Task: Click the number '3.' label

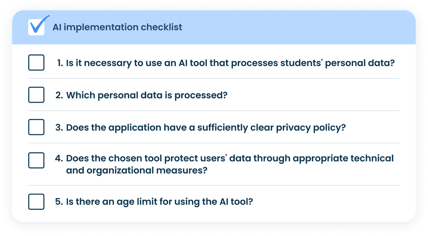Action: pos(59,127)
